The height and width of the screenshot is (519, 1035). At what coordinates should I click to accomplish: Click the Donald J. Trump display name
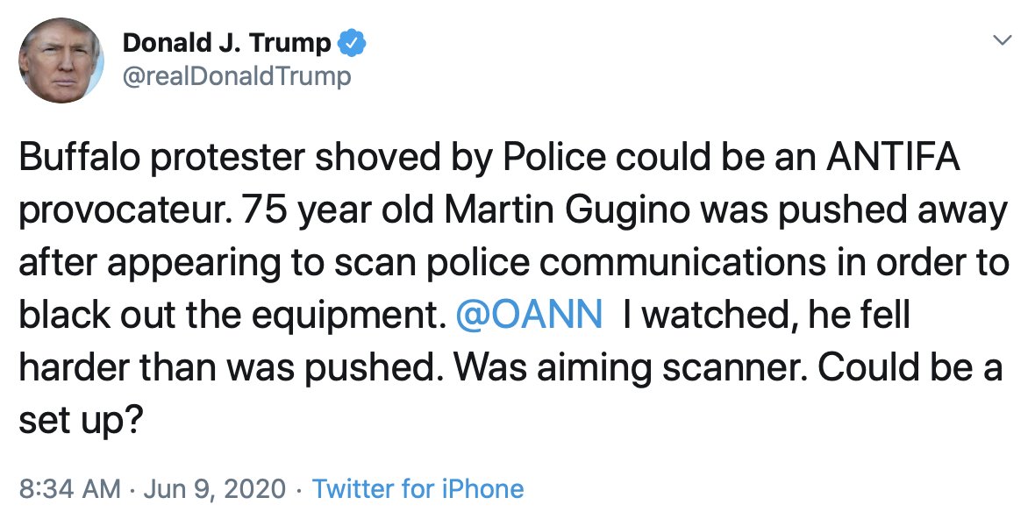[x=226, y=42]
